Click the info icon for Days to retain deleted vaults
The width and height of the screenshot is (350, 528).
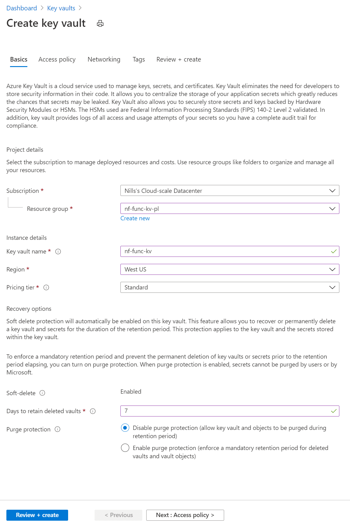93,411
